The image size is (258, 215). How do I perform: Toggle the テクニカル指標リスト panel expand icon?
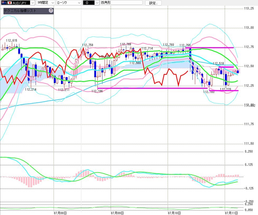click(x=51, y=11)
